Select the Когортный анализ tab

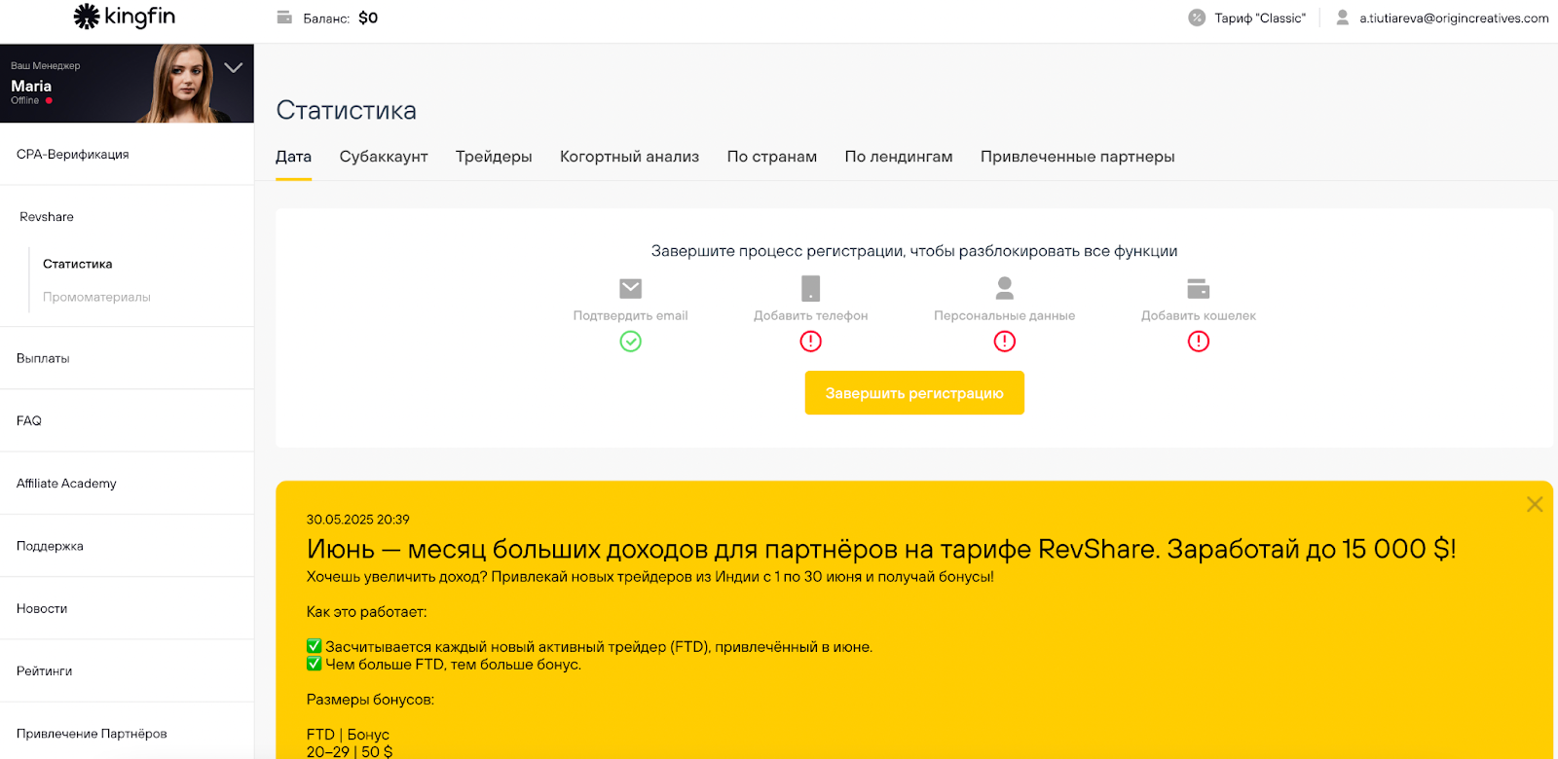(629, 157)
